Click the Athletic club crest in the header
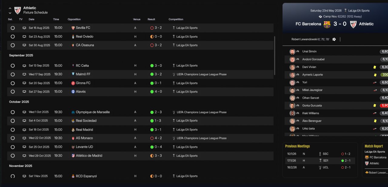Screen dimensions: 388x187 coord(18,10)
